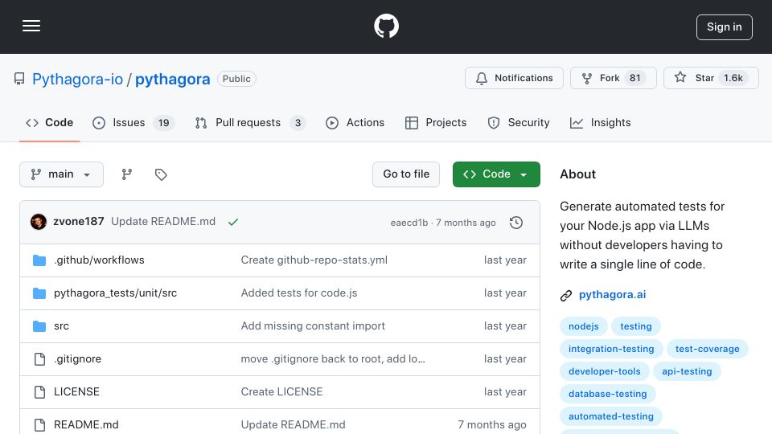View branches via the branch icon
Image resolution: width=772 pixels, height=434 pixels.
(127, 174)
